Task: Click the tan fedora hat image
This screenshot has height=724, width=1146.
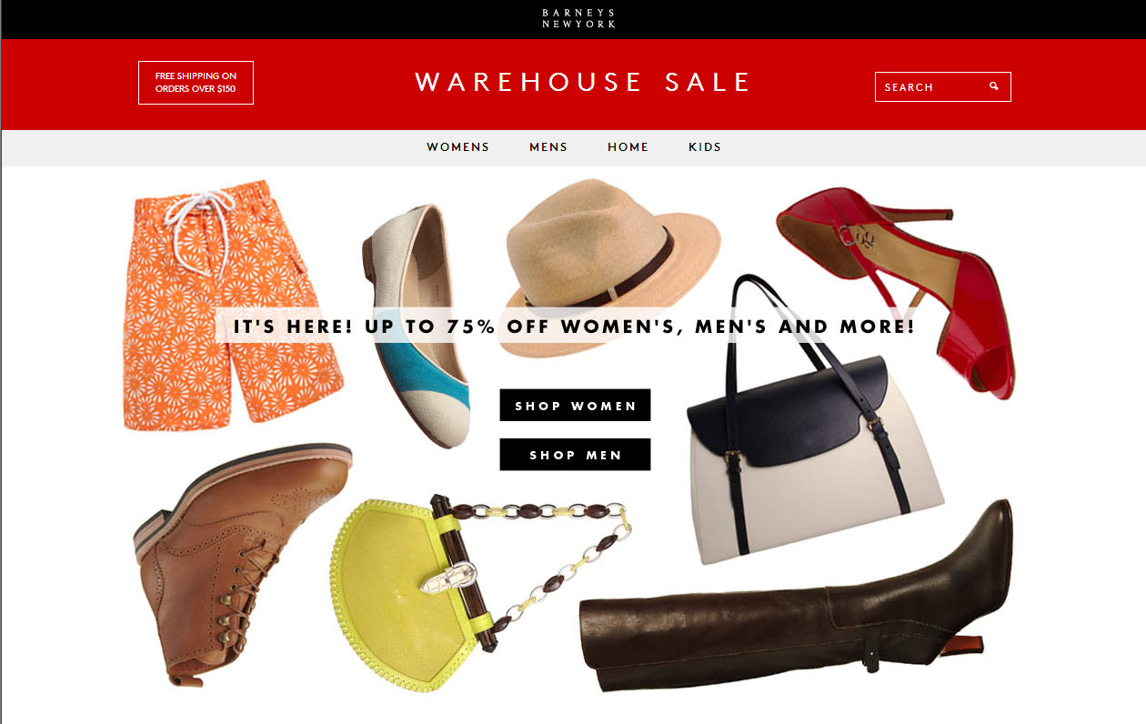Action: tap(613, 255)
